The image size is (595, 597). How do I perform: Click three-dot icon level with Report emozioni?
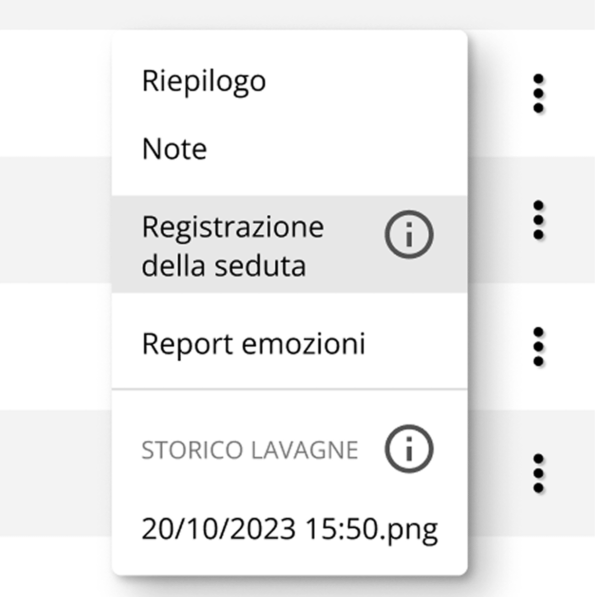538,346
